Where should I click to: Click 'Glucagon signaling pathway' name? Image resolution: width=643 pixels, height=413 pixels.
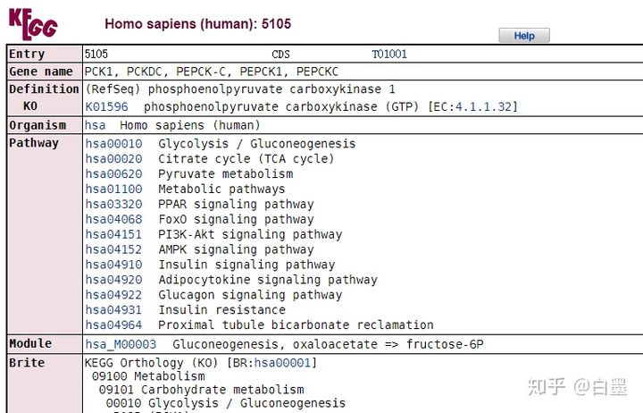tap(250, 295)
